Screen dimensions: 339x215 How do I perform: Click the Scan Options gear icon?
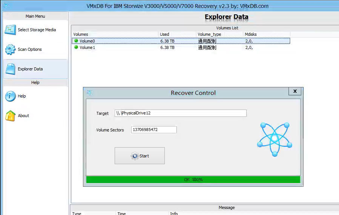point(10,49)
